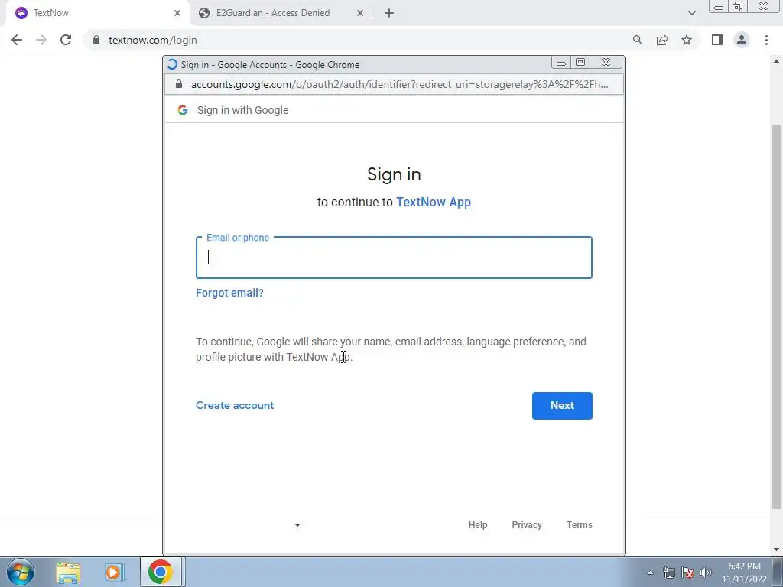Maximize the Google sign-in popup window
This screenshot has height=587, width=783.
point(580,63)
